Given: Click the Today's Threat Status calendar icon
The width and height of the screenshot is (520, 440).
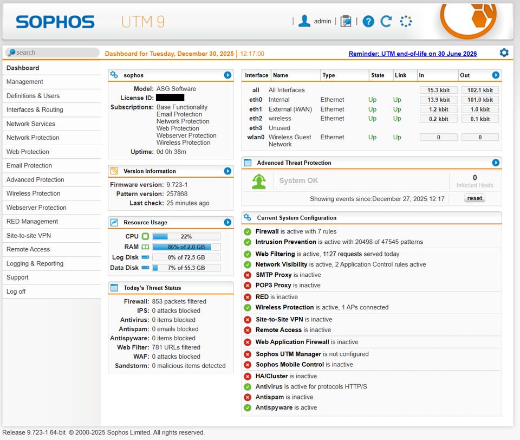Looking at the screenshot, I should [x=114, y=288].
